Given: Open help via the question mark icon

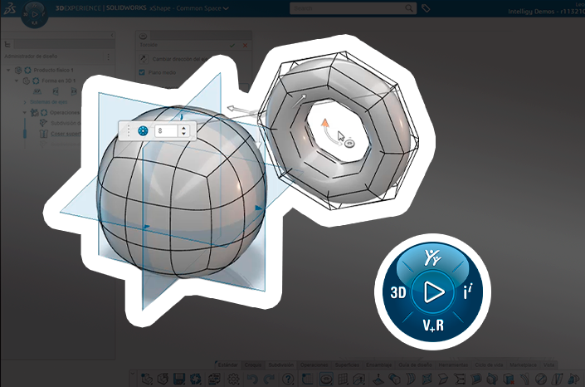Looking at the screenshot, I should click(288, 379).
